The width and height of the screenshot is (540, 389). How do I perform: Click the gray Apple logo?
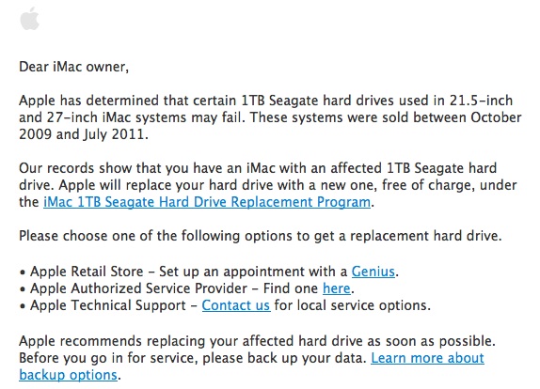pos(29,19)
